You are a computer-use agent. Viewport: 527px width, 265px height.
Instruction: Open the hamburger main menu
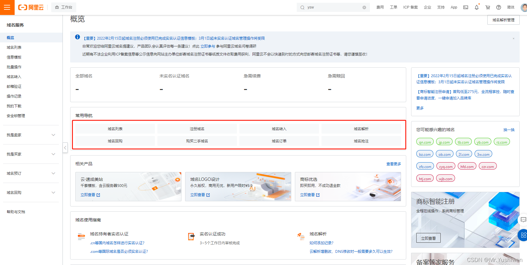point(7,7)
